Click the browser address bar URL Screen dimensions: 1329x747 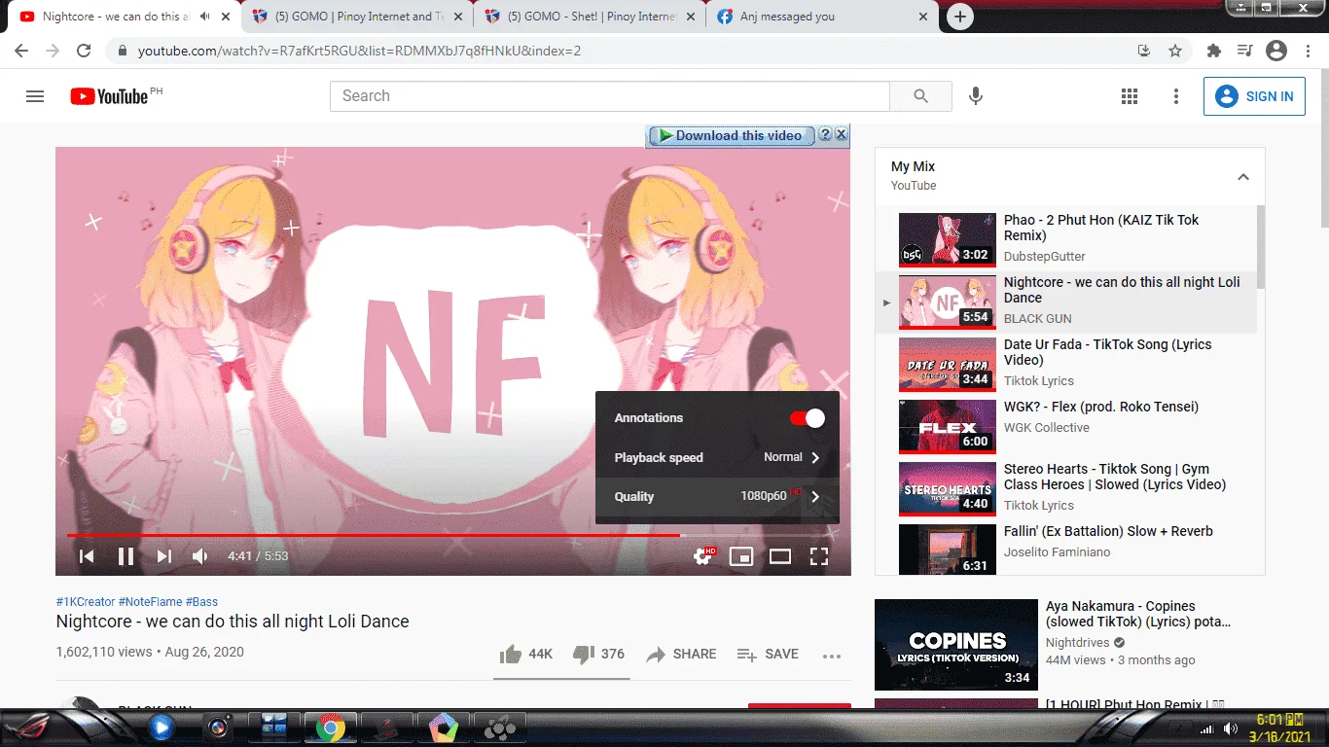[359, 51]
